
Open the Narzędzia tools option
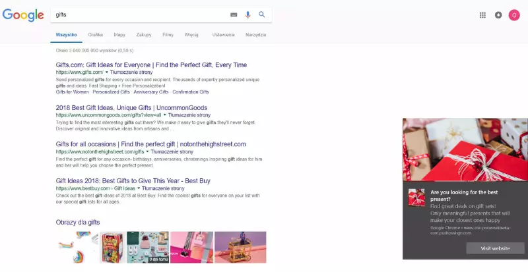(255, 35)
